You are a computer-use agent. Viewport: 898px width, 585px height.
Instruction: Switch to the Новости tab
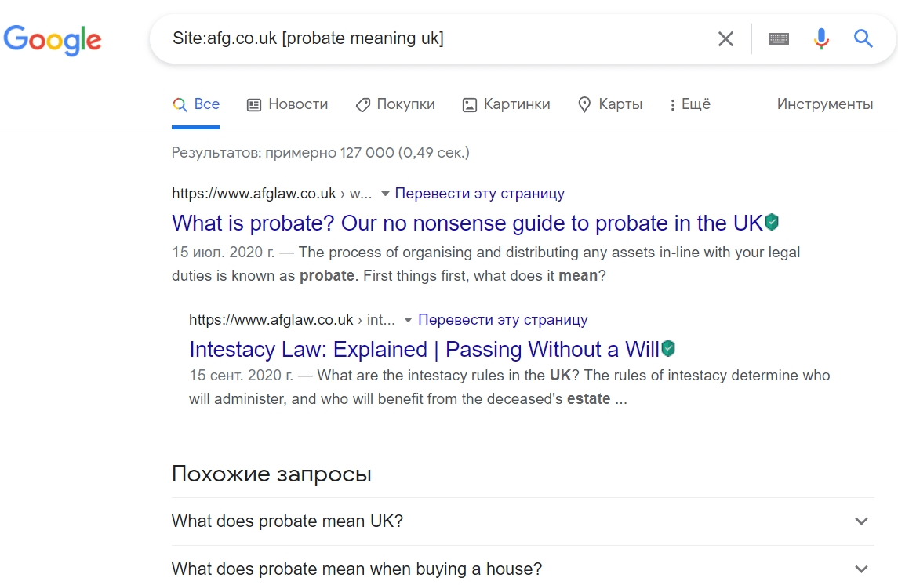(x=287, y=104)
